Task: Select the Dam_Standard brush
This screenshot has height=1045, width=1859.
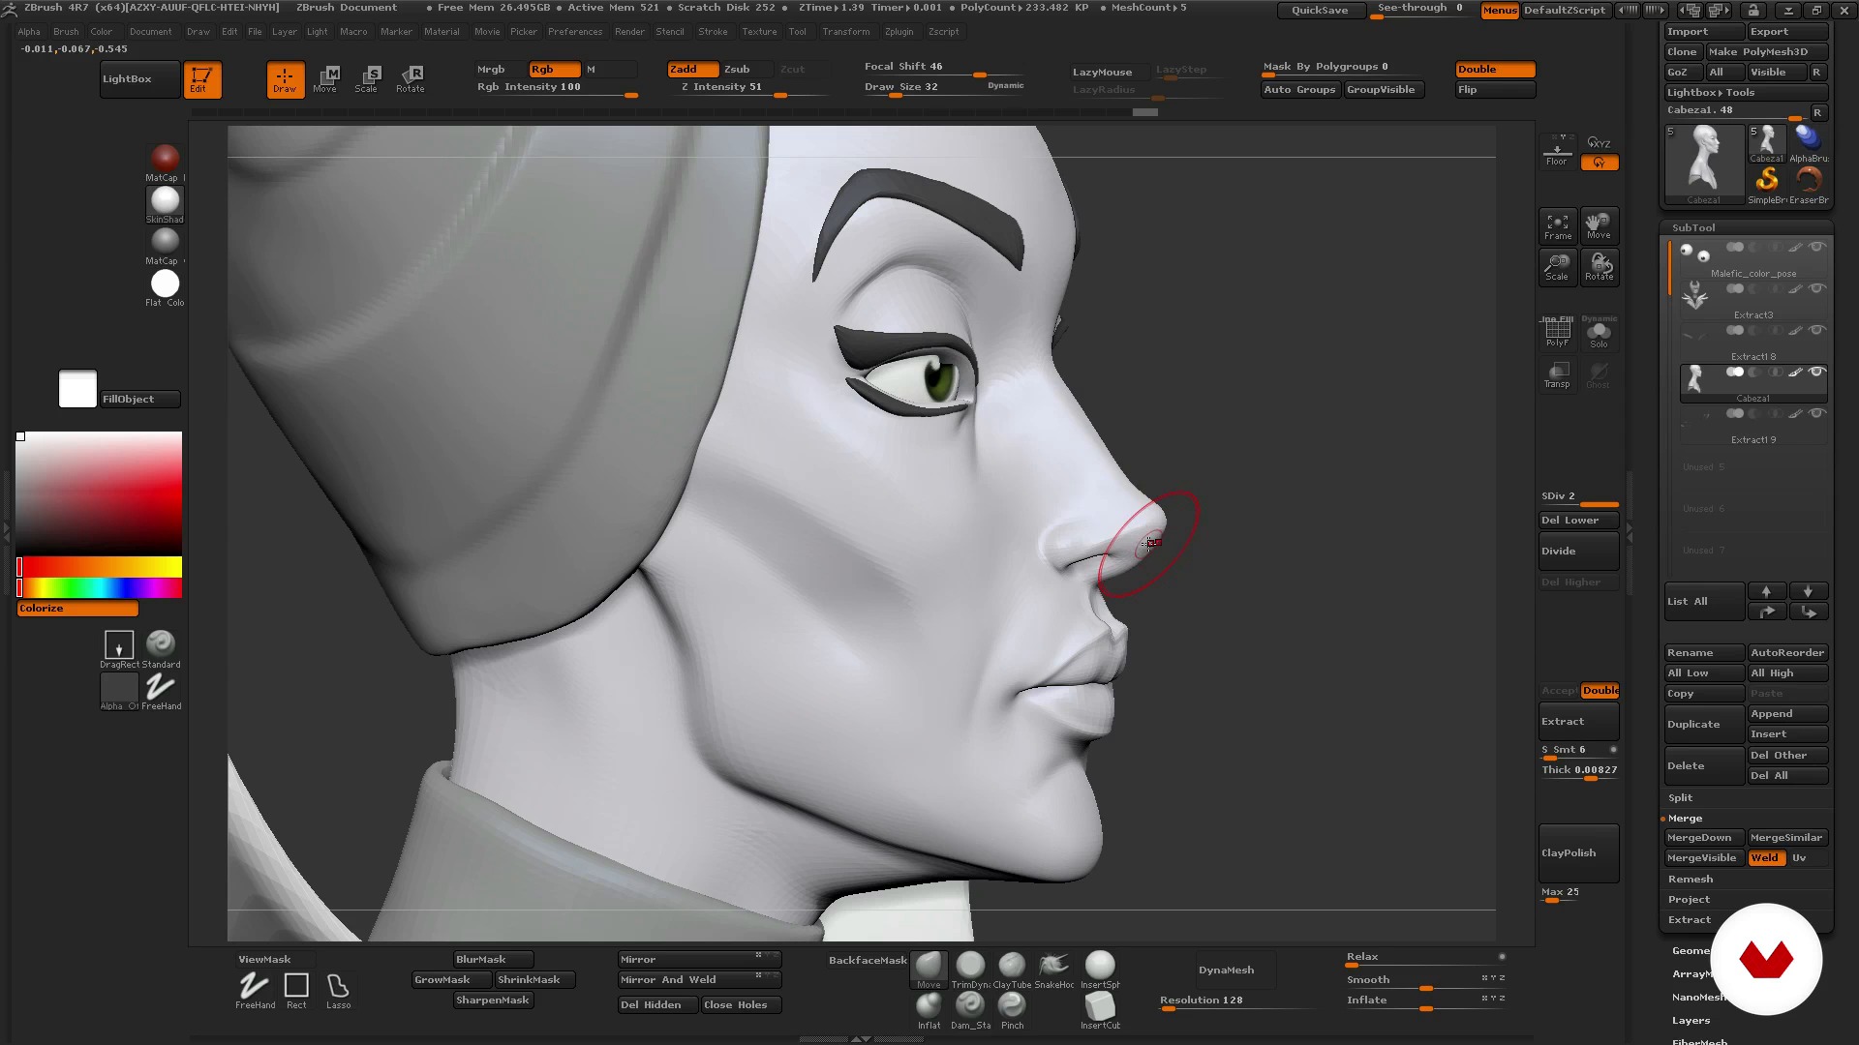Action: pos(970,1010)
